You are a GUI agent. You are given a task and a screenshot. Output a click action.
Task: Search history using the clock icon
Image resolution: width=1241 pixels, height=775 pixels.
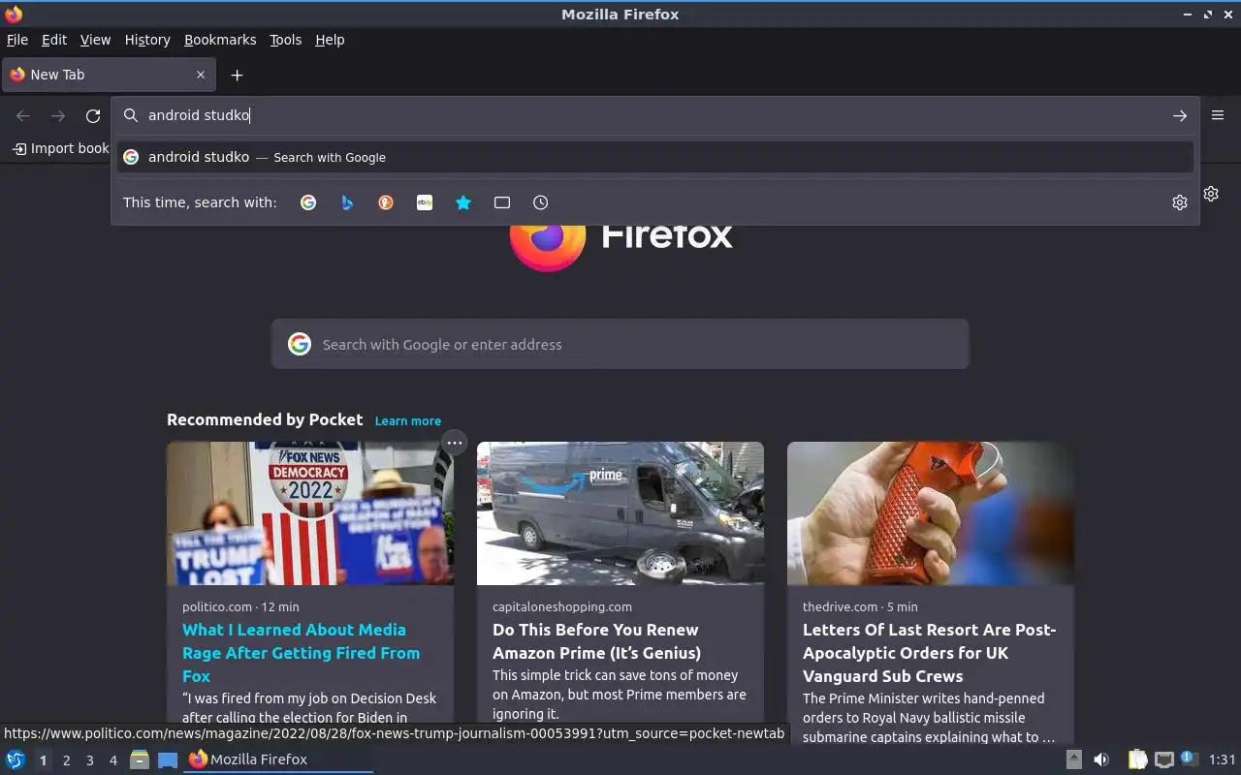coord(541,202)
